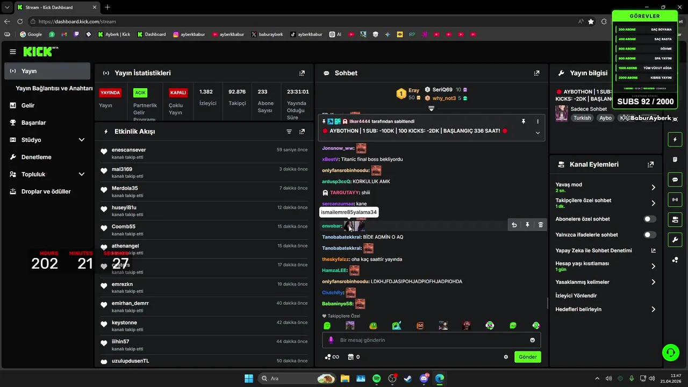688x387 pixels.
Task: Toggle the broadcast signal icon in right sidebar
Action: tap(675, 199)
